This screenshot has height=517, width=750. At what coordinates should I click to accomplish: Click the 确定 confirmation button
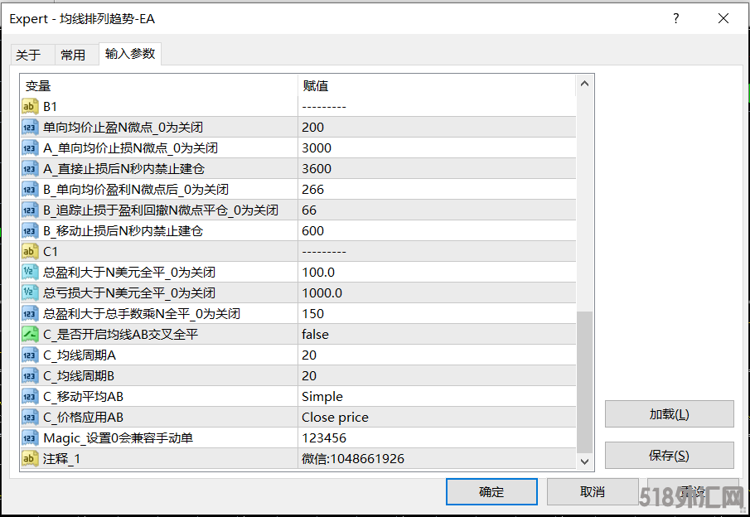(x=491, y=491)
